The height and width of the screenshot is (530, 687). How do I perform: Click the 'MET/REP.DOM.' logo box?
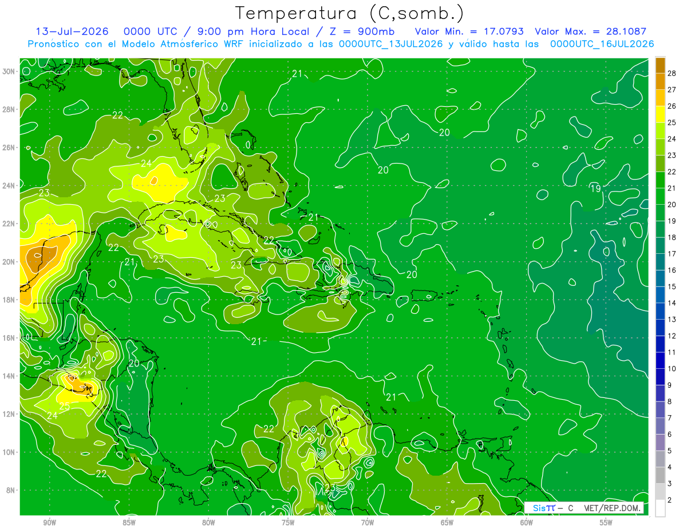pos(585,508)
